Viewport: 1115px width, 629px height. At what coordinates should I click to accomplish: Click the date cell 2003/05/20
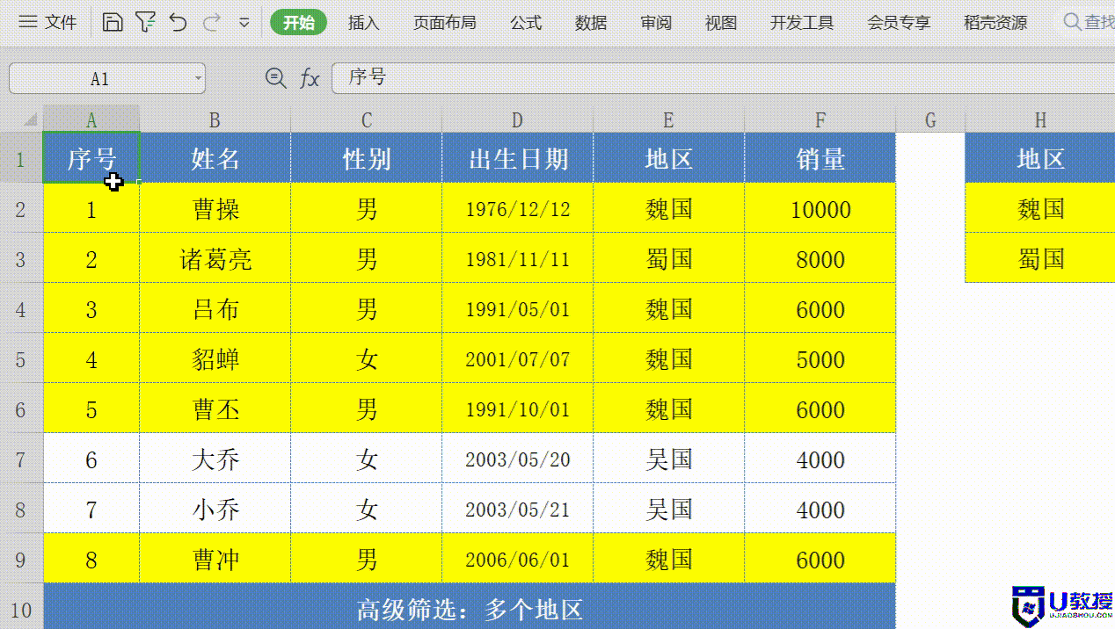517,459
